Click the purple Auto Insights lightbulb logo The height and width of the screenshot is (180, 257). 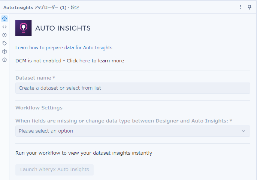tap(24, 28)
